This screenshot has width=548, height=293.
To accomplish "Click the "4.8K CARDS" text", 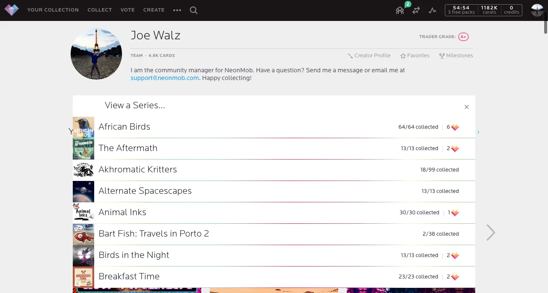I will pos(162,56).
